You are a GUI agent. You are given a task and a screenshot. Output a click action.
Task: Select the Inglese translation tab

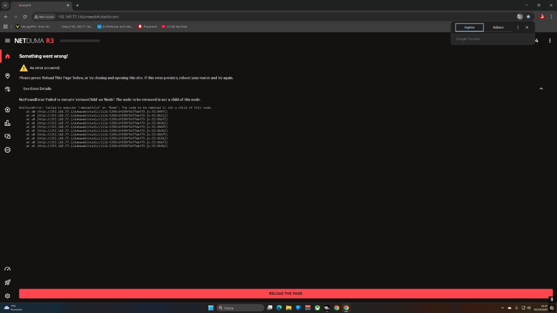[469, 27]
